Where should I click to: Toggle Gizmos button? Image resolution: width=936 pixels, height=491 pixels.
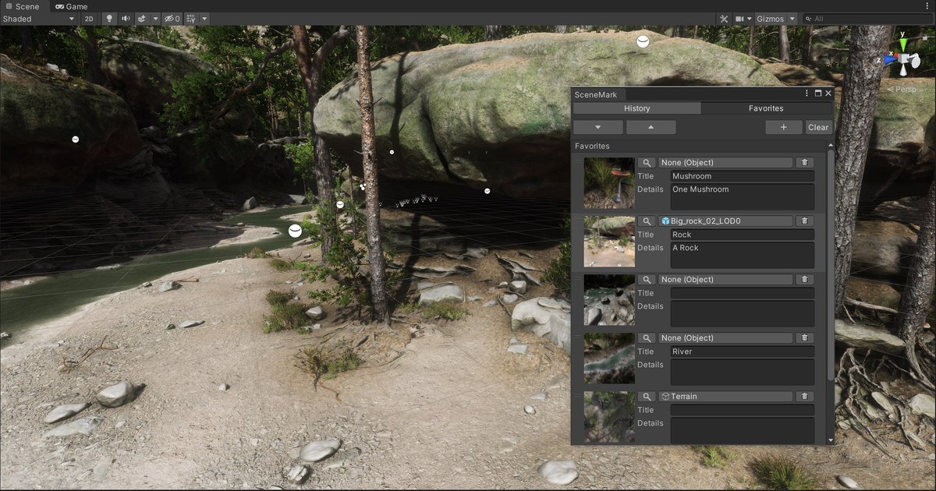(770, 18)
